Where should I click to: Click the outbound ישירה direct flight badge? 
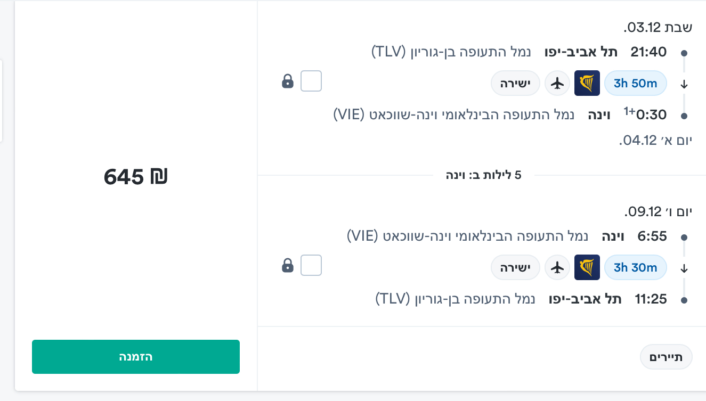coord(515,83)
